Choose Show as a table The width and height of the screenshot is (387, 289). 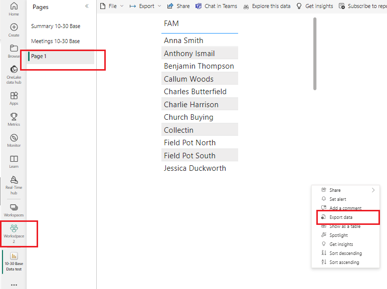pos(345,226)
